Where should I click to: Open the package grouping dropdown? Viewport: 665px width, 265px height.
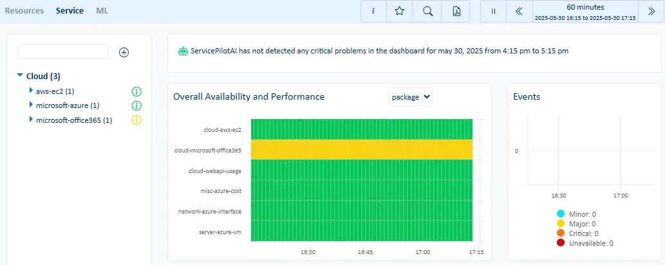[411, 96]
